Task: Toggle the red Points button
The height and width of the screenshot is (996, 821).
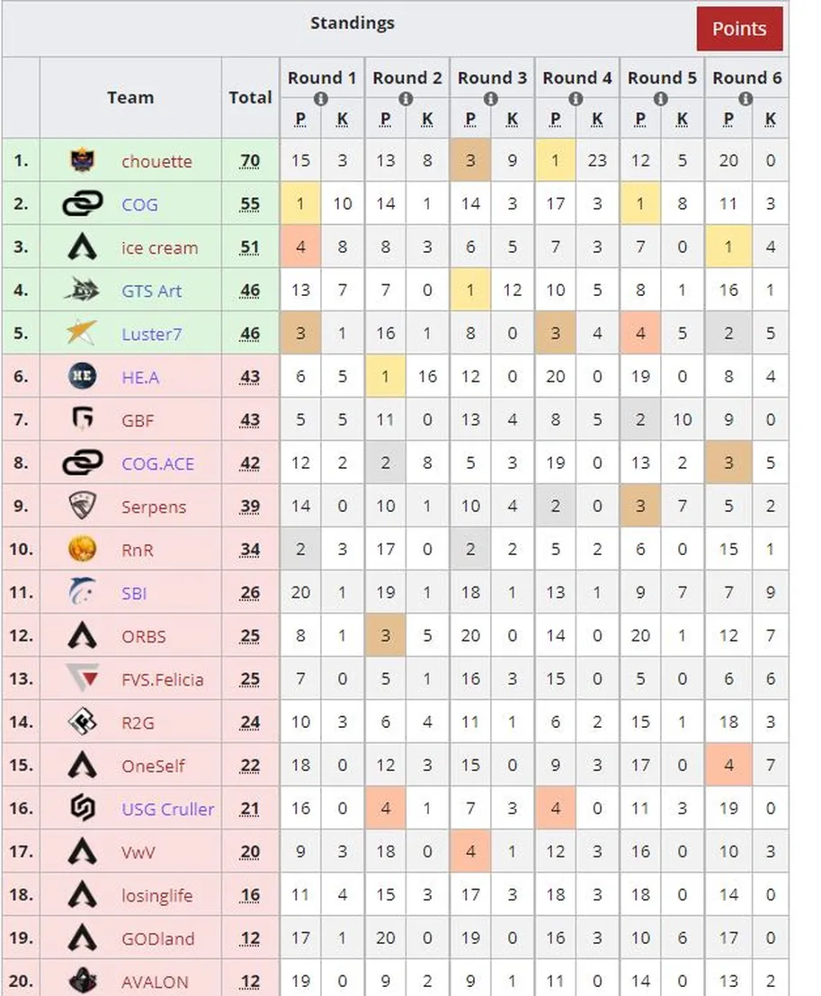Action: tap(739, 29)
